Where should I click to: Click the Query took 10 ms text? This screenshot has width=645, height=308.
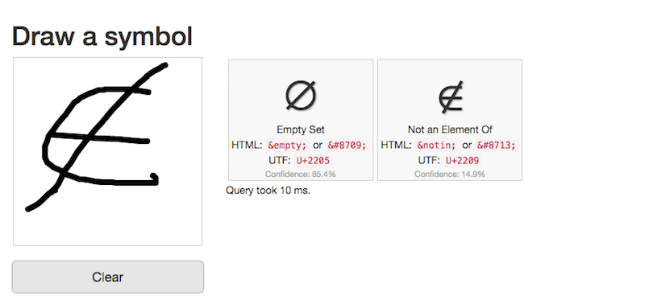coord(268,191)
